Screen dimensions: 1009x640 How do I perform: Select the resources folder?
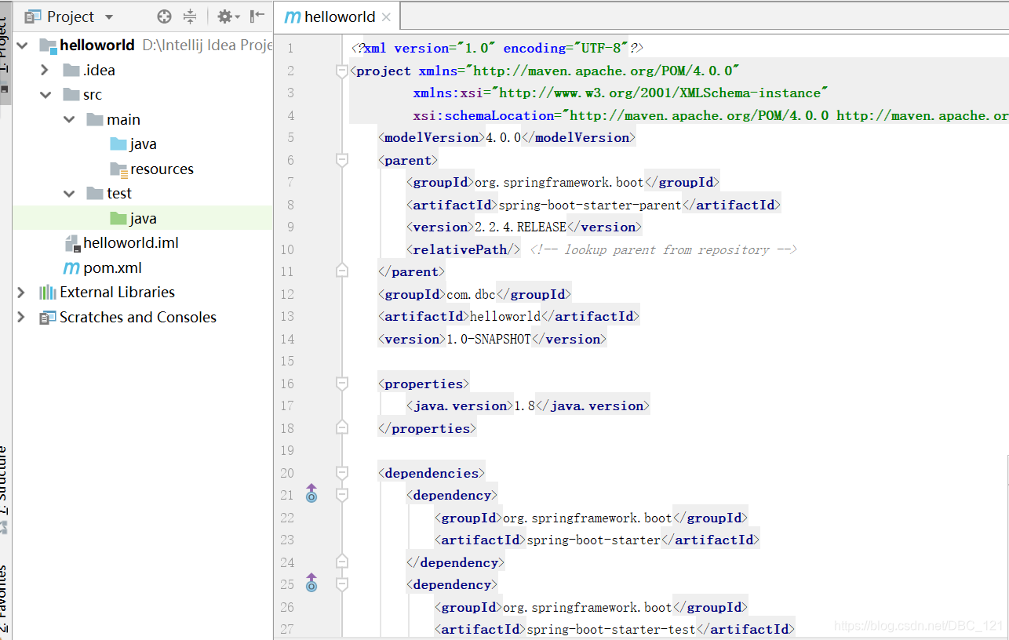pos(162,169)
